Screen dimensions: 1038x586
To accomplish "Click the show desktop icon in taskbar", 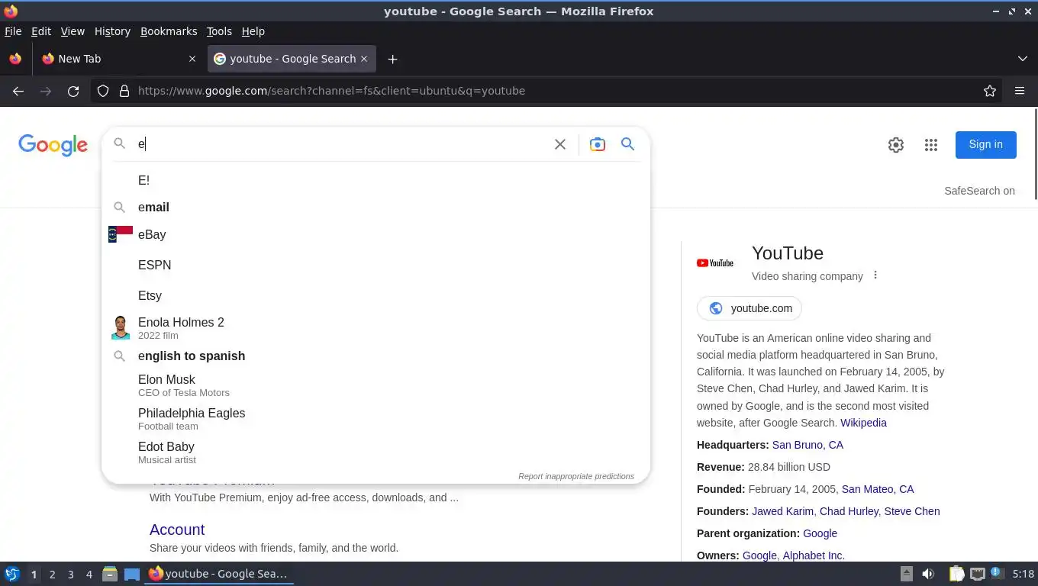I will click(132, 574).
